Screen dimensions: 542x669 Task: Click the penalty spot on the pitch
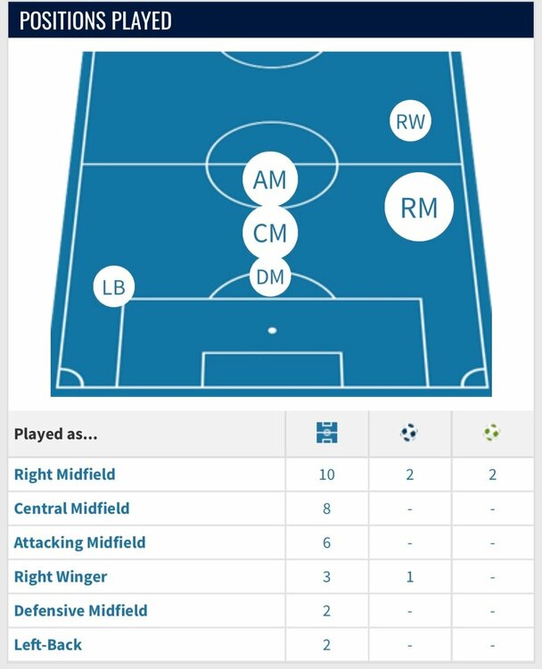(x=272, y=331)
